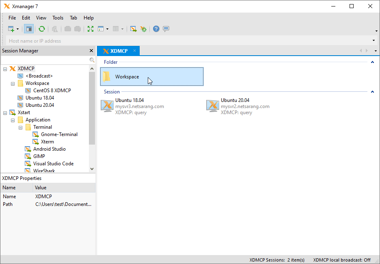Open the tab list dropdown arrow
The image size is (380, 264).
point(376,51)
